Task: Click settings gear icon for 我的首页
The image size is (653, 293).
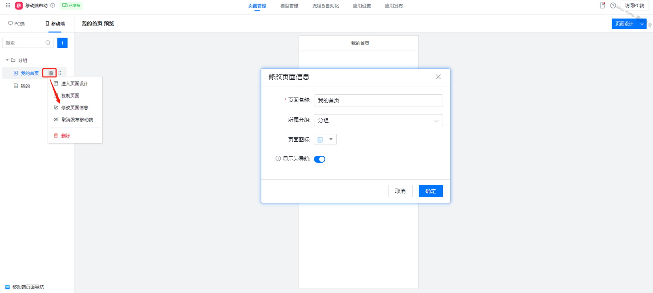Action: tap(51, 73)
